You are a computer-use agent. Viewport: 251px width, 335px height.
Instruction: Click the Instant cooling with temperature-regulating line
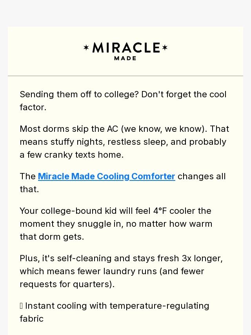pyautogui.click(x=114, y=312)
